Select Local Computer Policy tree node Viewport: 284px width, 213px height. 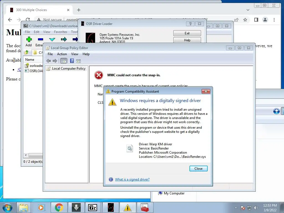(66, 69)
